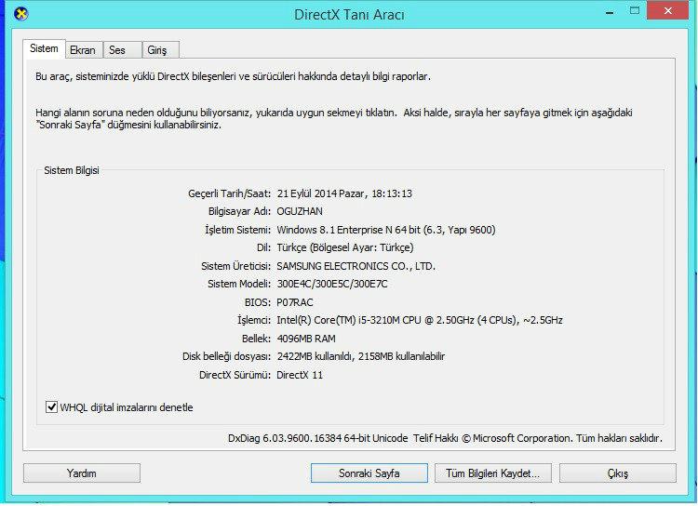Click BIOS value P07RAC

pyautogui.click(x=295, y=302)
